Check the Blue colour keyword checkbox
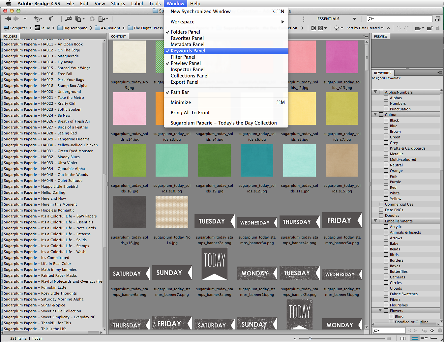Viewport: 444px width, 342px height. tap(386, 126)
